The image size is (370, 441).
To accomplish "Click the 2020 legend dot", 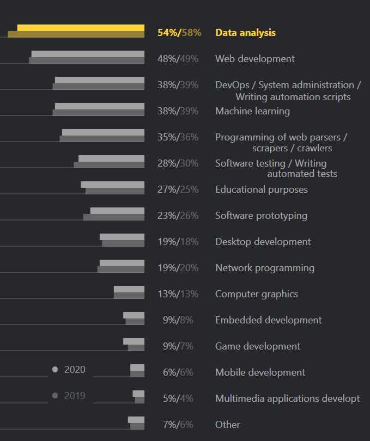I will click(x=55, y=370).
